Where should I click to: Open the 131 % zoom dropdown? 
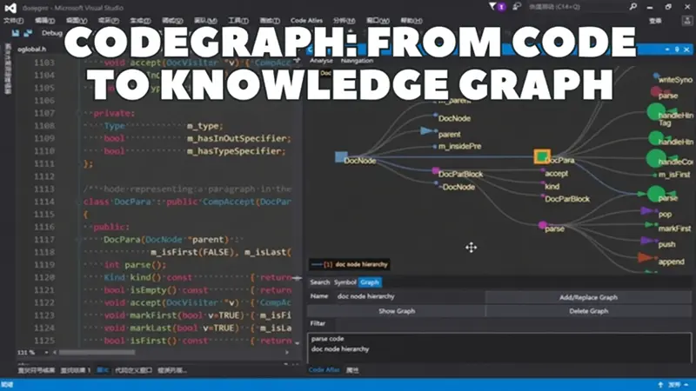tap(46, 353)
